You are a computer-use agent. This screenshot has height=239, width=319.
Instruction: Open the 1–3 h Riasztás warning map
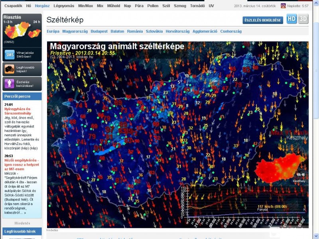click(17, 31)
